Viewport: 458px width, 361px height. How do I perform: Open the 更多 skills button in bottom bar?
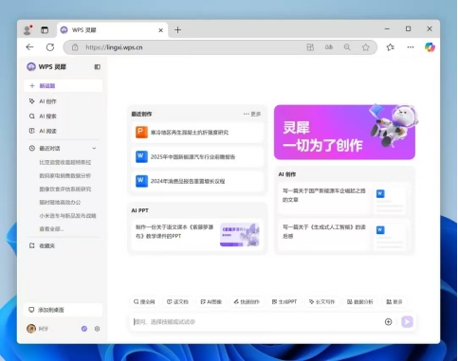click(394, 302)
